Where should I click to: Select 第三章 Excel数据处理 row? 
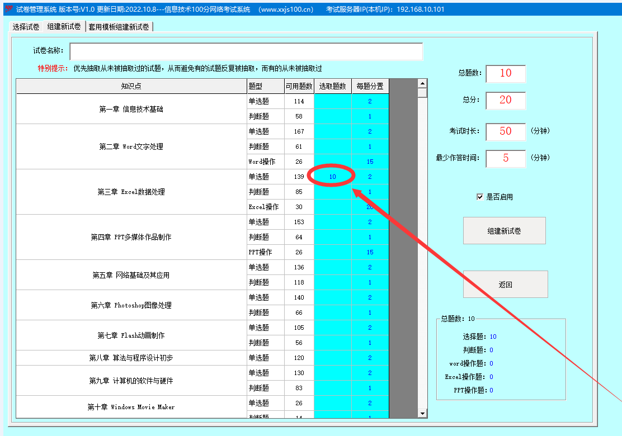[131, 192]
